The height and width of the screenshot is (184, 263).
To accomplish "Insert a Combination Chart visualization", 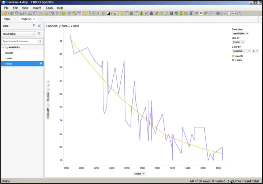I will pyautogui.click(x=151, y=13).
